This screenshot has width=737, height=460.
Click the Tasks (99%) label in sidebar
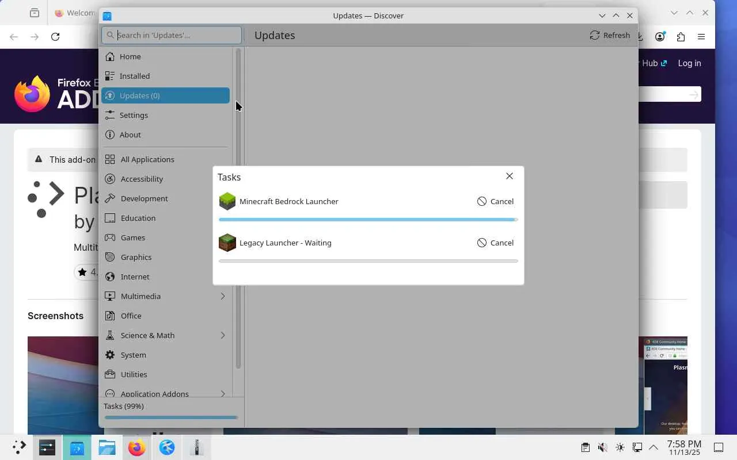point(124,406)
